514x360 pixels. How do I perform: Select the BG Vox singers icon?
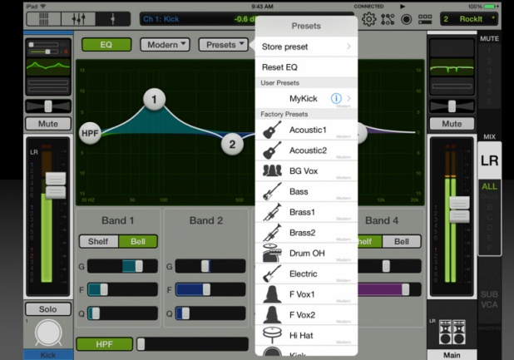coord(272,170)
